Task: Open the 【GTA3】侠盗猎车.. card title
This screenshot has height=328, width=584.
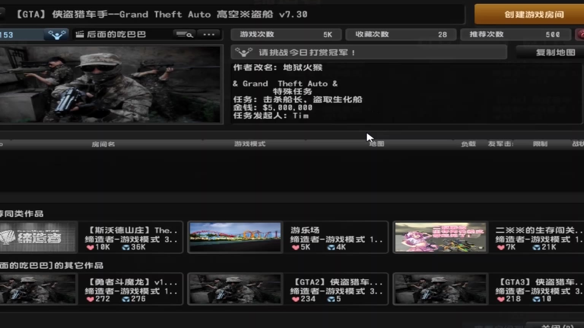Action: (x=540, y=282)
